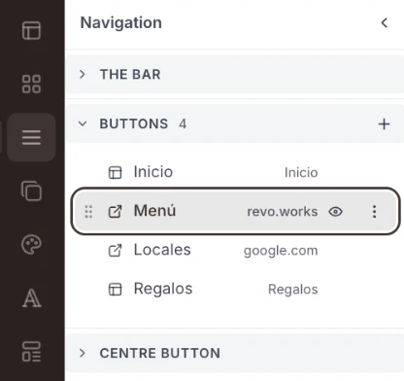This screenshot has height=381, width=404.
Task: Open the three-dot options for Menú
Action: click(x=374, y=212)
